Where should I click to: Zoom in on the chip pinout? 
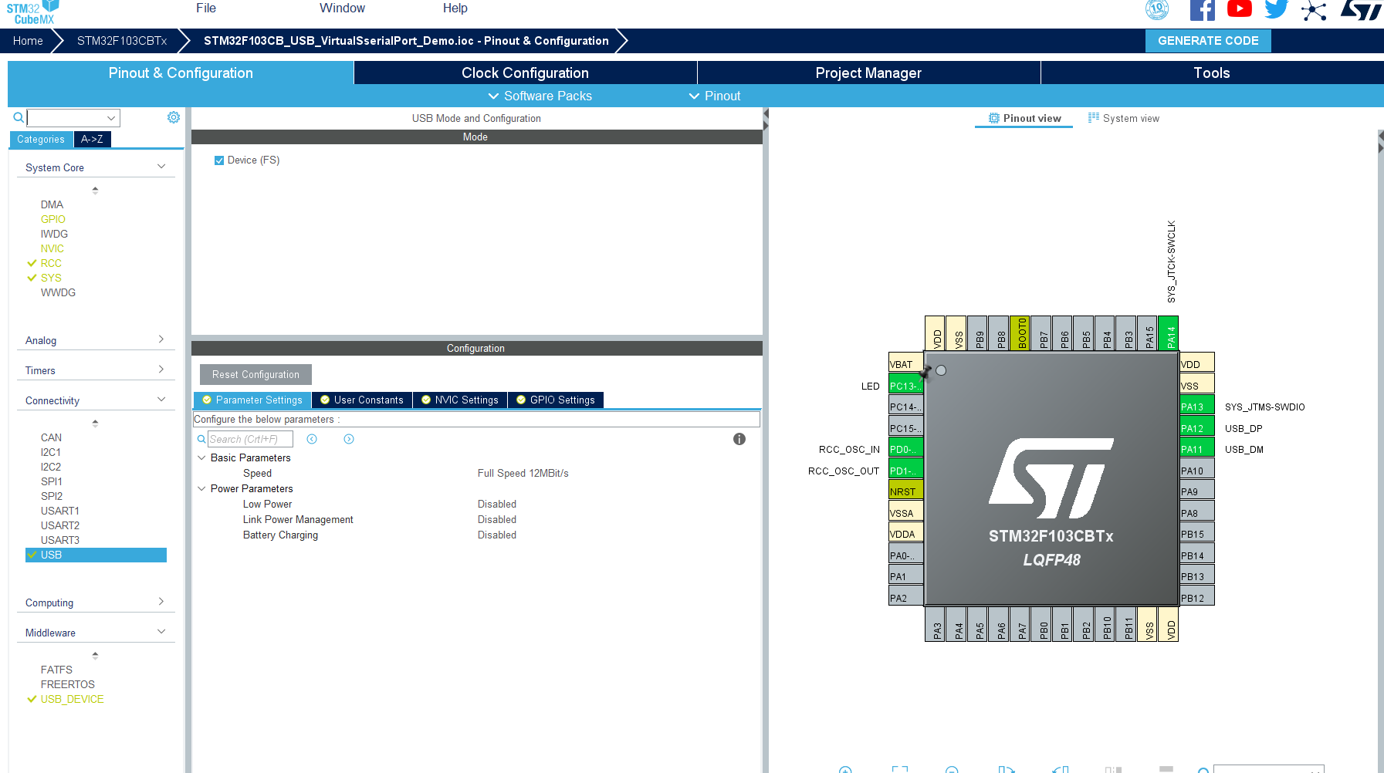click(x=845, y=769)
